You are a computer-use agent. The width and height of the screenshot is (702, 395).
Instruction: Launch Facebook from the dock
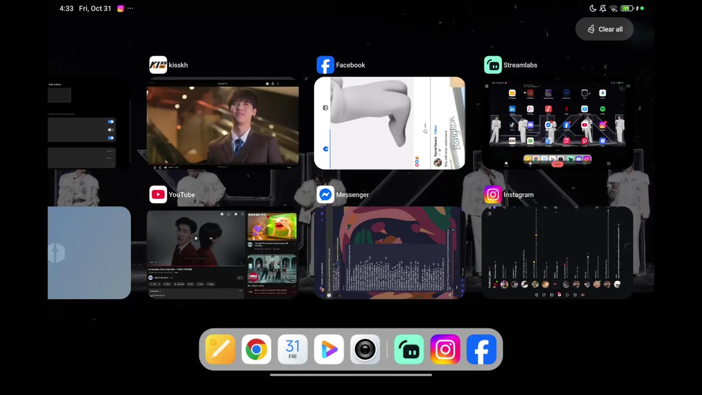point(482,349)
